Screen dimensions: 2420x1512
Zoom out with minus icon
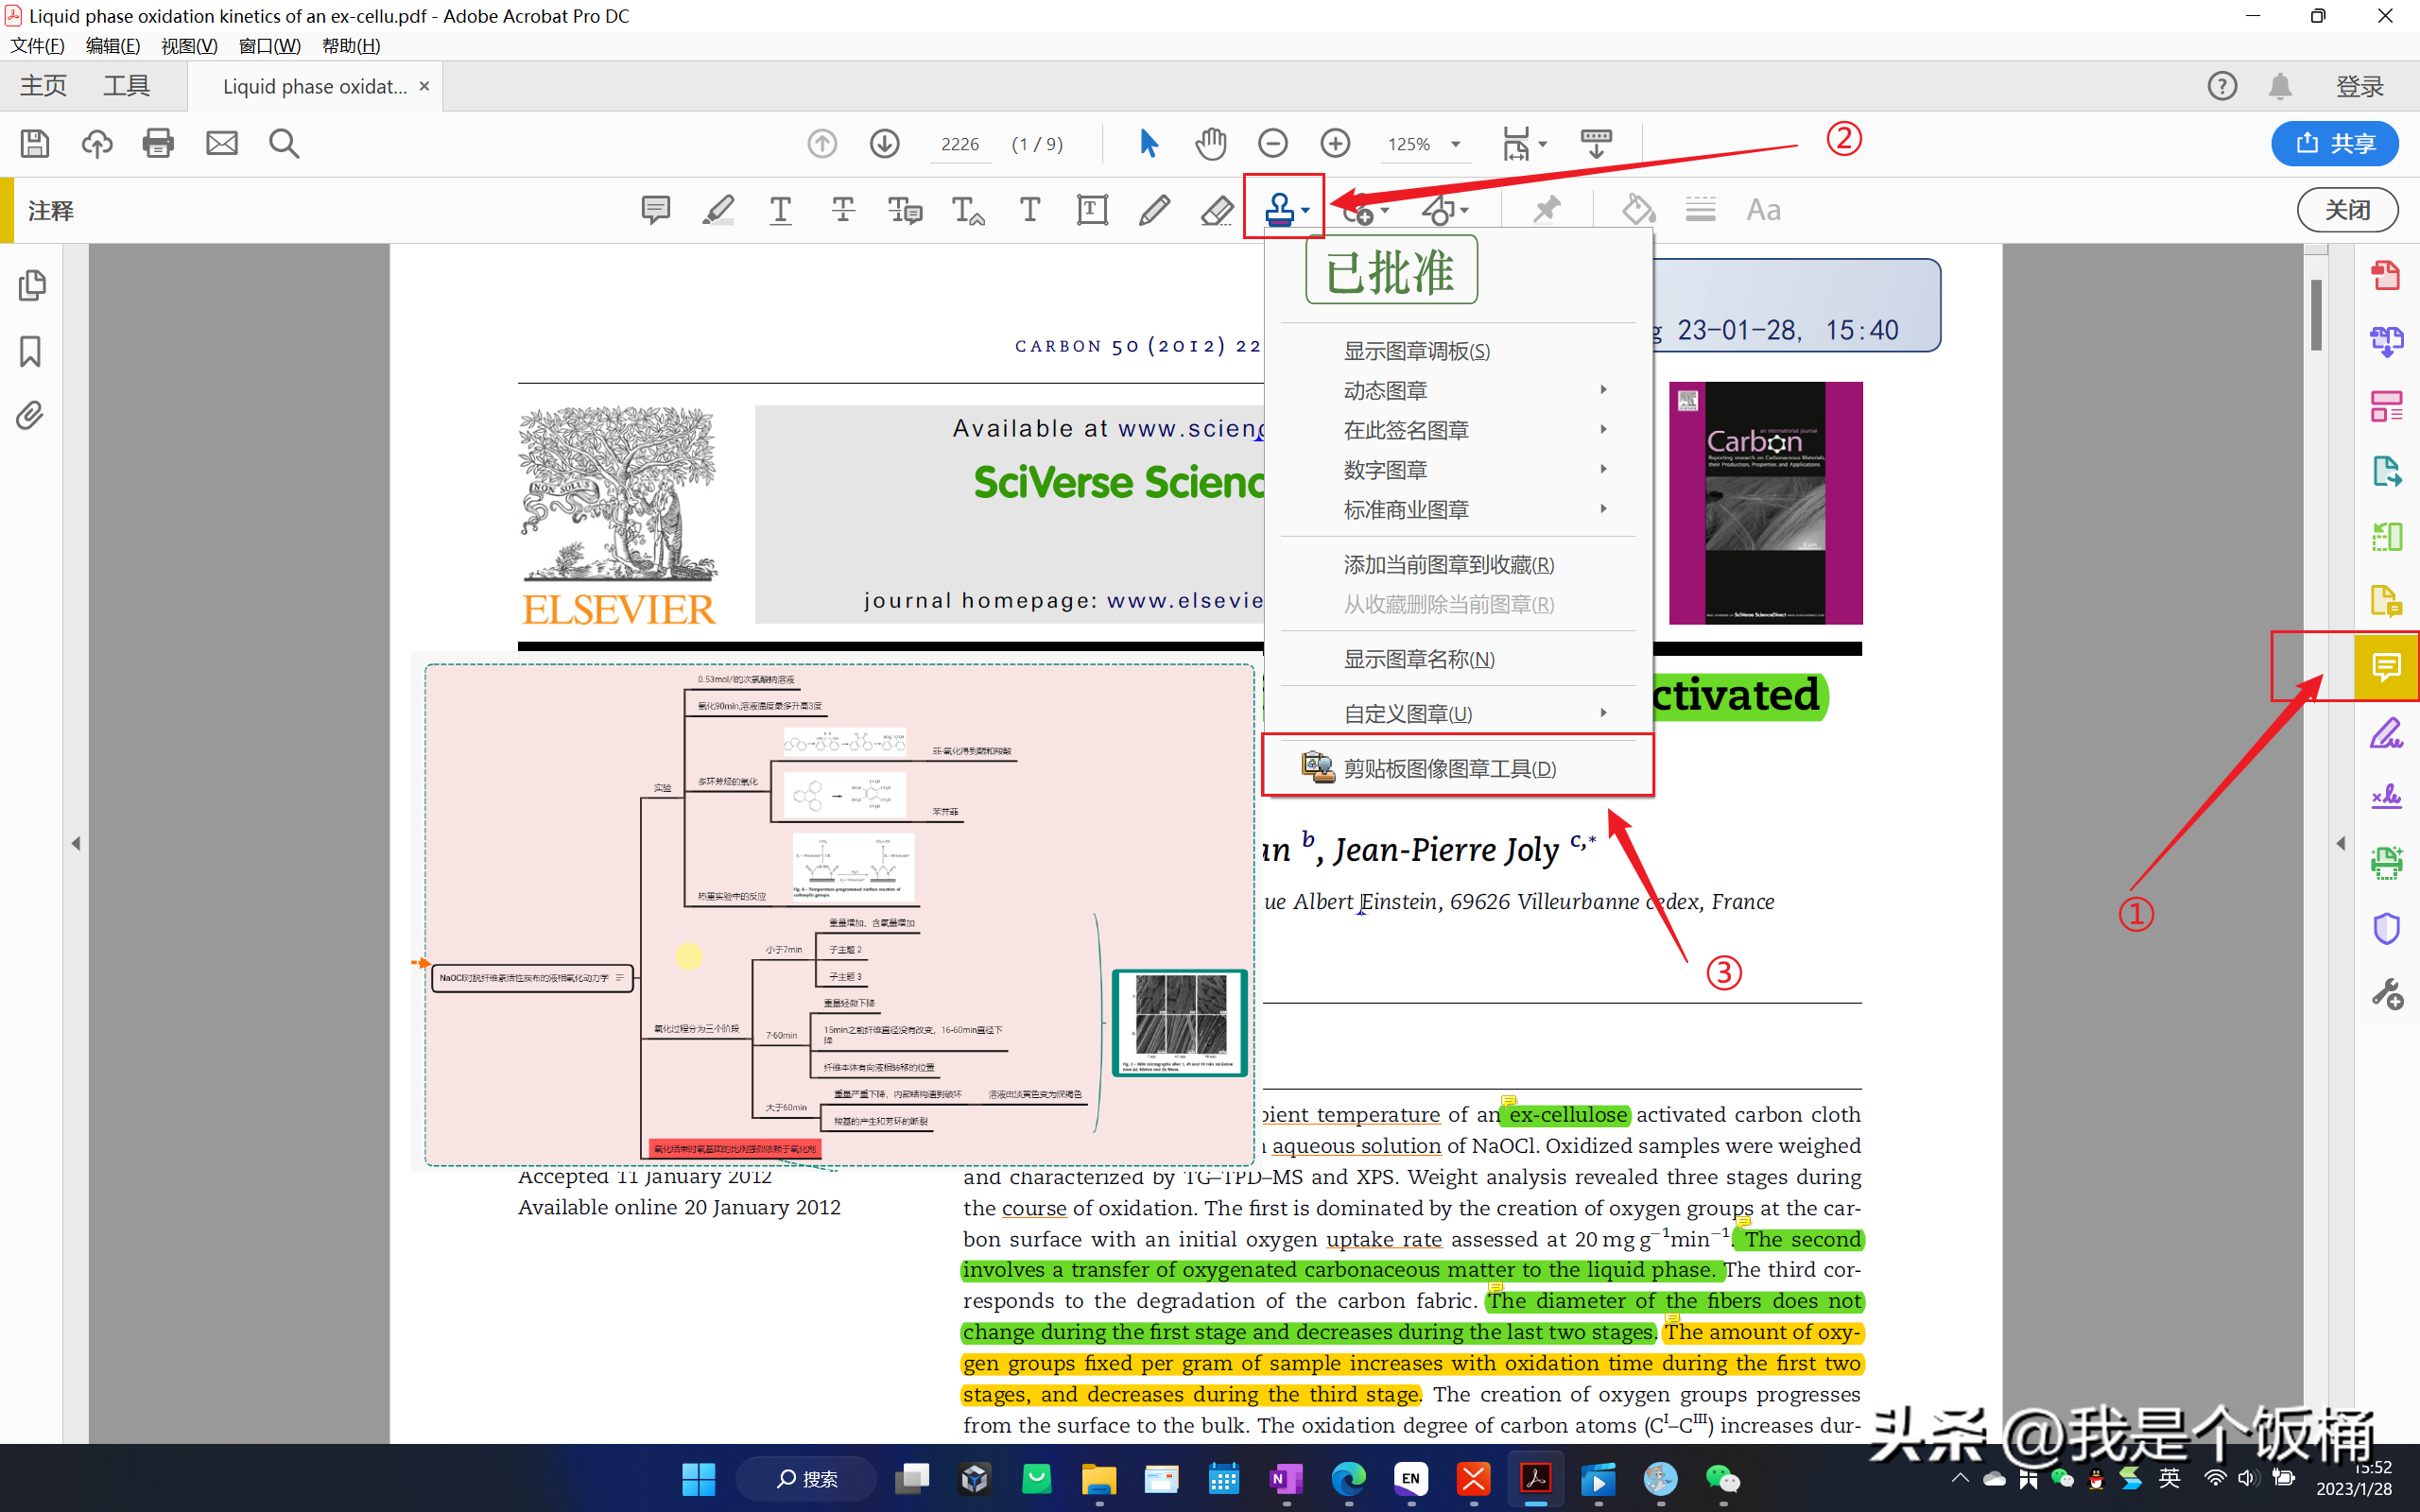tap(1273, 144)
